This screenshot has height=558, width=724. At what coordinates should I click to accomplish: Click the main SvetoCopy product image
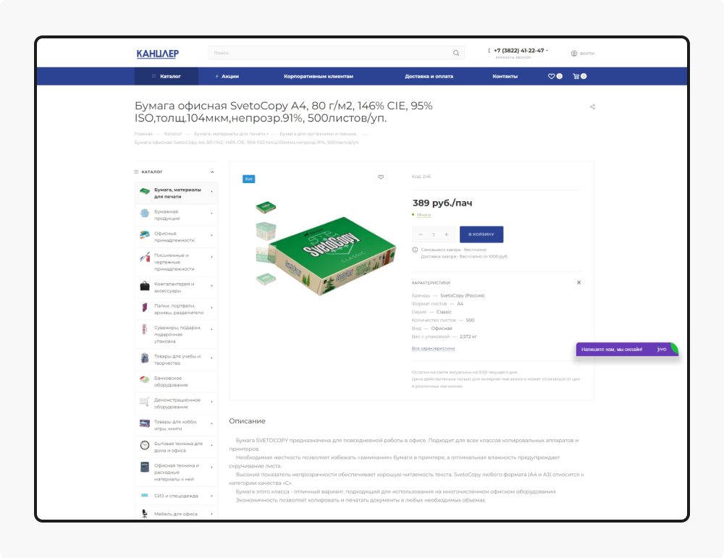click(333, 255)
